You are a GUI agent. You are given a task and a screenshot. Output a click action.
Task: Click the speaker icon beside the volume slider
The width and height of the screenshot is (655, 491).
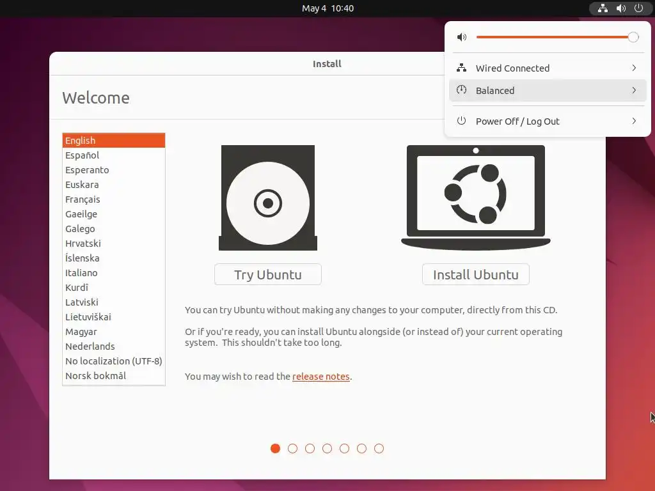click(x=462, y=37)
